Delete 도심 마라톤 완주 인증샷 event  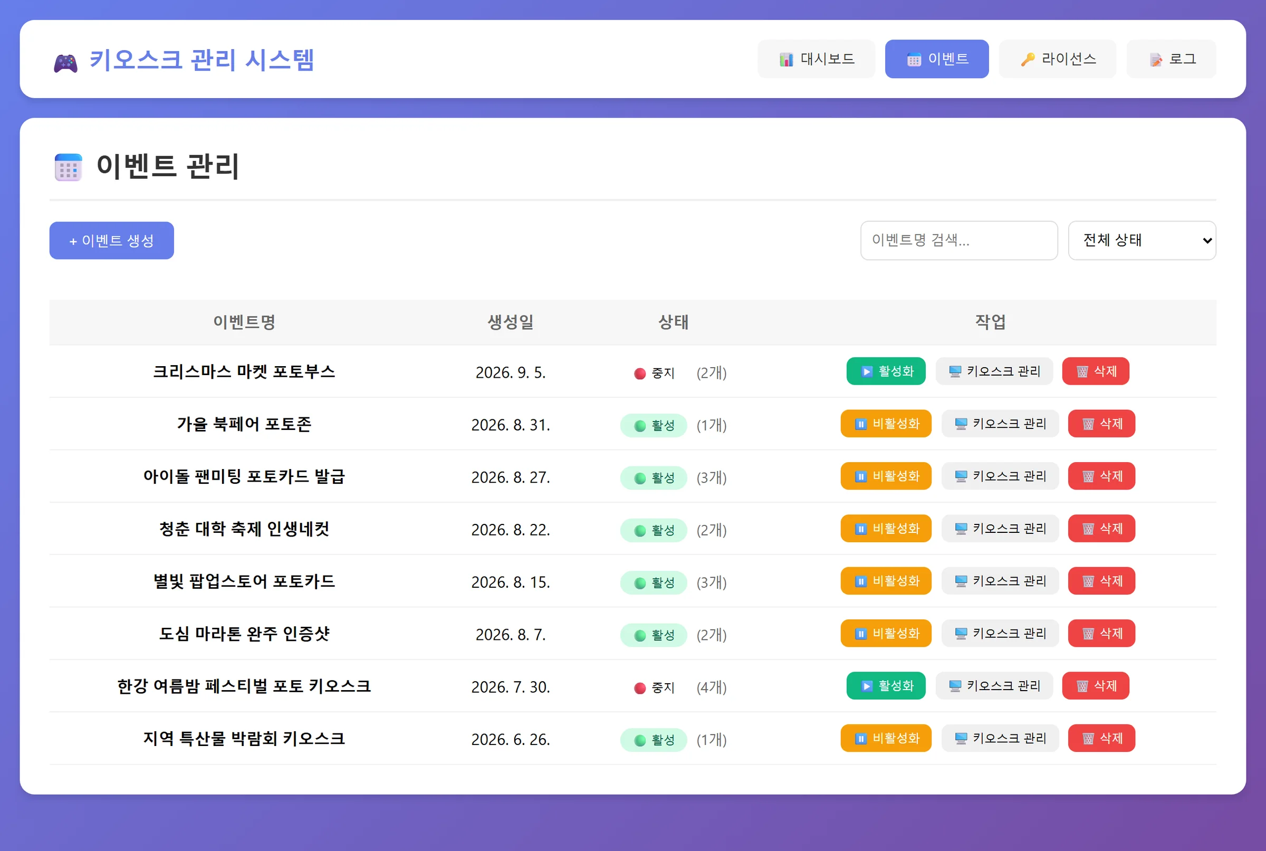[x=1101, y=634]
